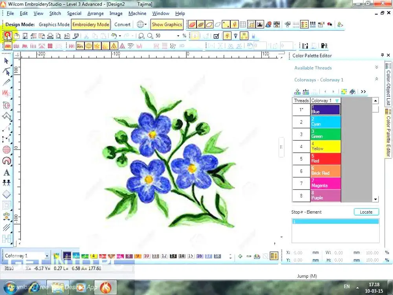Click the Locate button
The width and height of the screenshot is (393, 295).
point(366,212)
